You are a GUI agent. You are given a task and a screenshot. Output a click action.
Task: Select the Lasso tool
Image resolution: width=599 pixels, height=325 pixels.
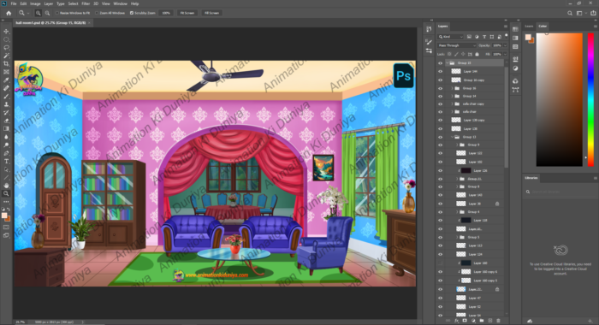coord(6,48)
